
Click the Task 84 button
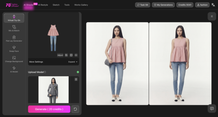point(143,5)
